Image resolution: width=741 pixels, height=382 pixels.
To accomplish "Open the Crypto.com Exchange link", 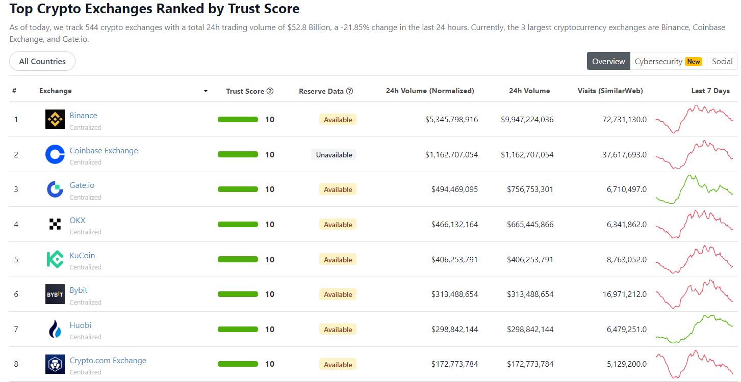I will tap(108, 360).
